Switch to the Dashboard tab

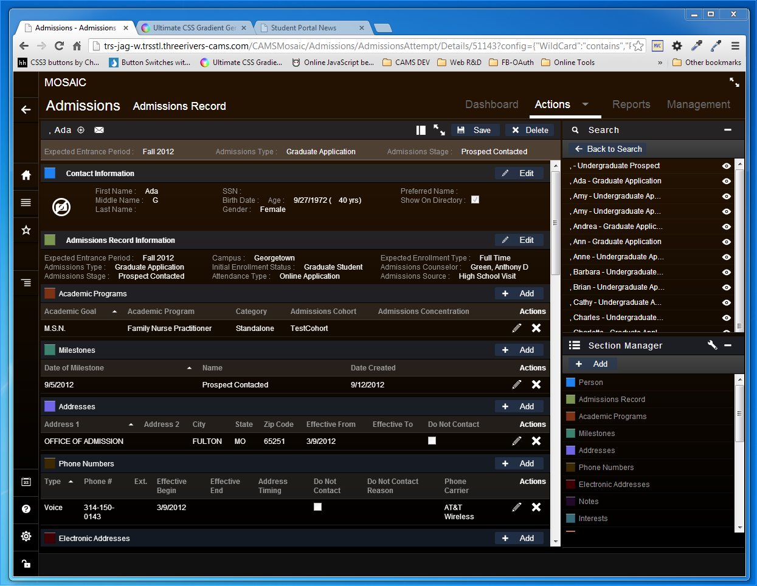[491, 104]
